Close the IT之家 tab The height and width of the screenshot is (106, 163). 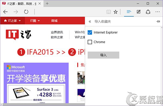tap(39, 4)
